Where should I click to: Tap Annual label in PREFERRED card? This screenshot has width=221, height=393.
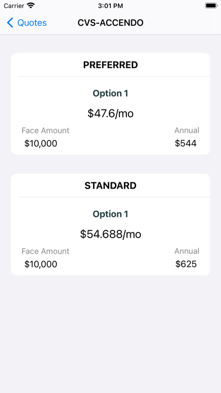pyautogui.click(x=187, y=130)
